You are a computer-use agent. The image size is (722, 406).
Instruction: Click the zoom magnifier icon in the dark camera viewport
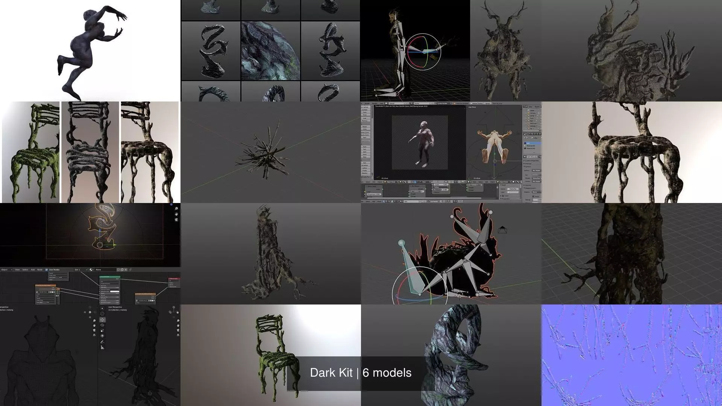coord(176,209)
